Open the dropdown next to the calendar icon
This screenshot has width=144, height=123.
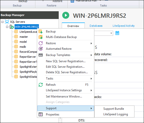click(x=111, y=33)
